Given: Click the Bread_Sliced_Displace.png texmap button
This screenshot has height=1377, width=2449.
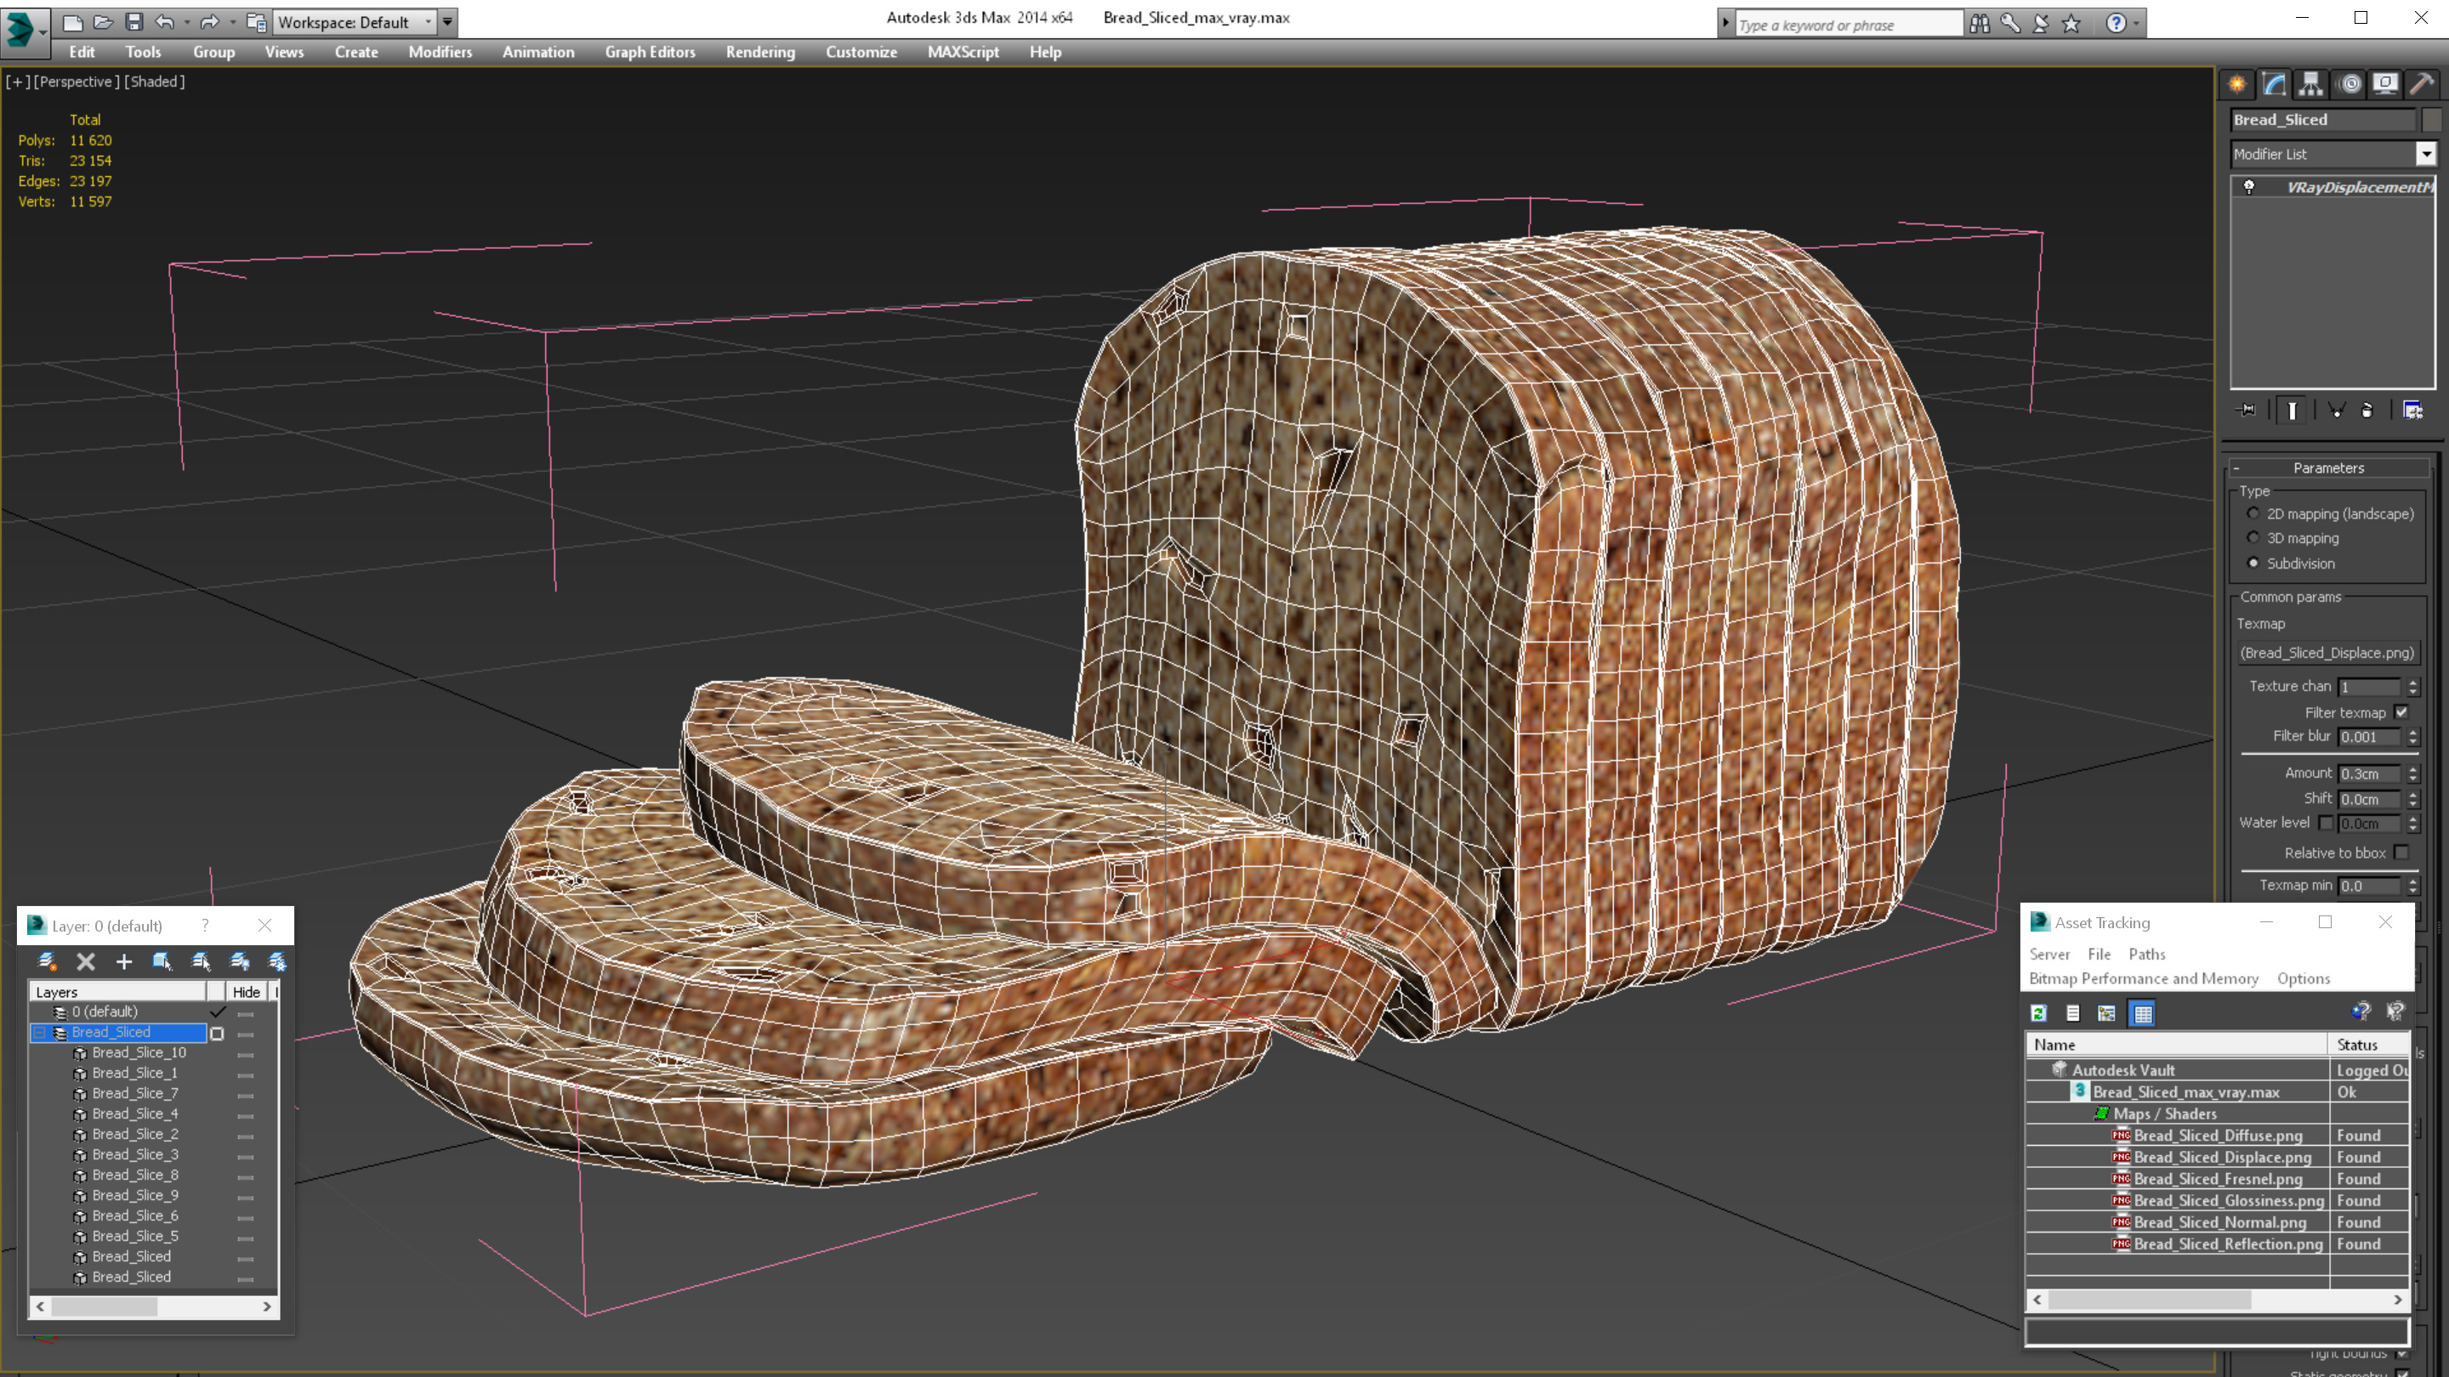Looking at the screenshot, I should pos(2327,653).
